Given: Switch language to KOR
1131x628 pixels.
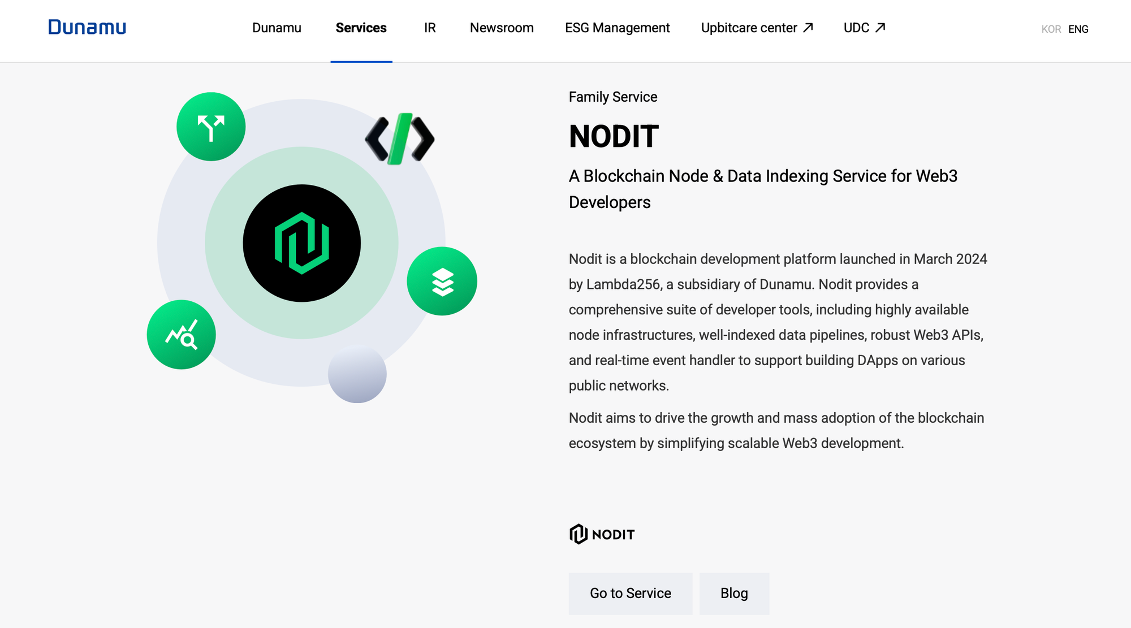Looking at the screenshot, I should [1051, 29].
